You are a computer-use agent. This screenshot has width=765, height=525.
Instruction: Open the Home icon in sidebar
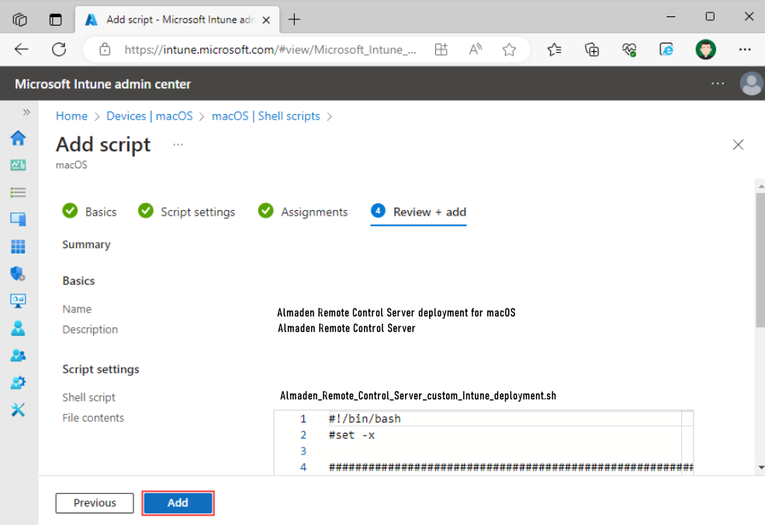18,138
